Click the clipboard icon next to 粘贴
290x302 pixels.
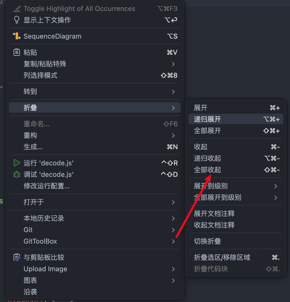coord(17,52)
